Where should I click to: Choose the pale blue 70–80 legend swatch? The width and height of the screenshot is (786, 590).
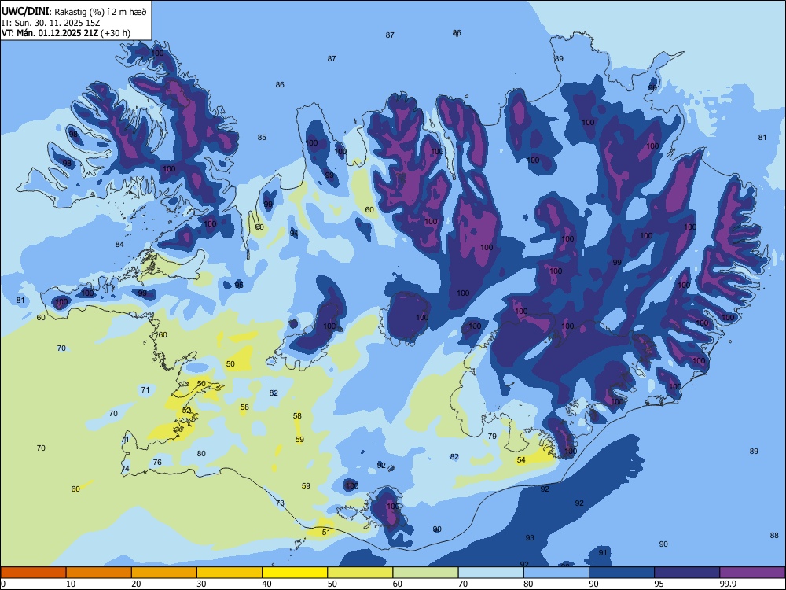pos(490,573)
